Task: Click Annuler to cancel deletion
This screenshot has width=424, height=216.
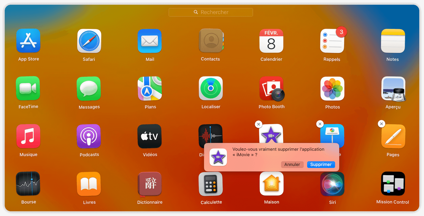Action: [x=292, y=165]
